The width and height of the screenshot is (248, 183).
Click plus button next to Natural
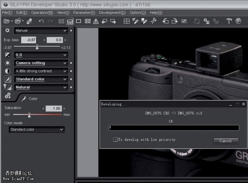coord(71,87)
